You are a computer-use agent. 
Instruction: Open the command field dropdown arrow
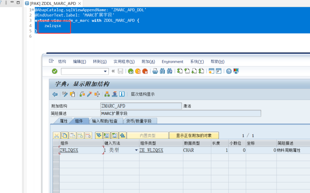tap(106, 71)
